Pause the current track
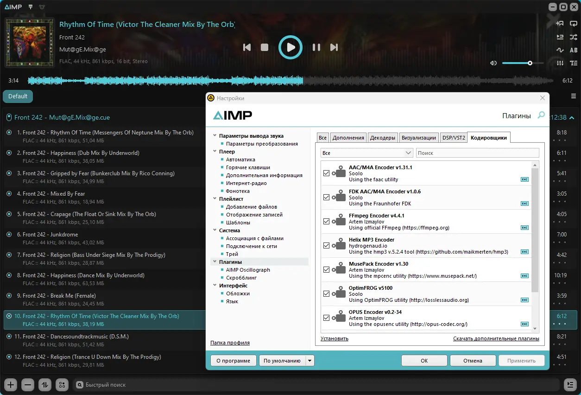Viewport: 581px width, 395px height. click(316, 47)
